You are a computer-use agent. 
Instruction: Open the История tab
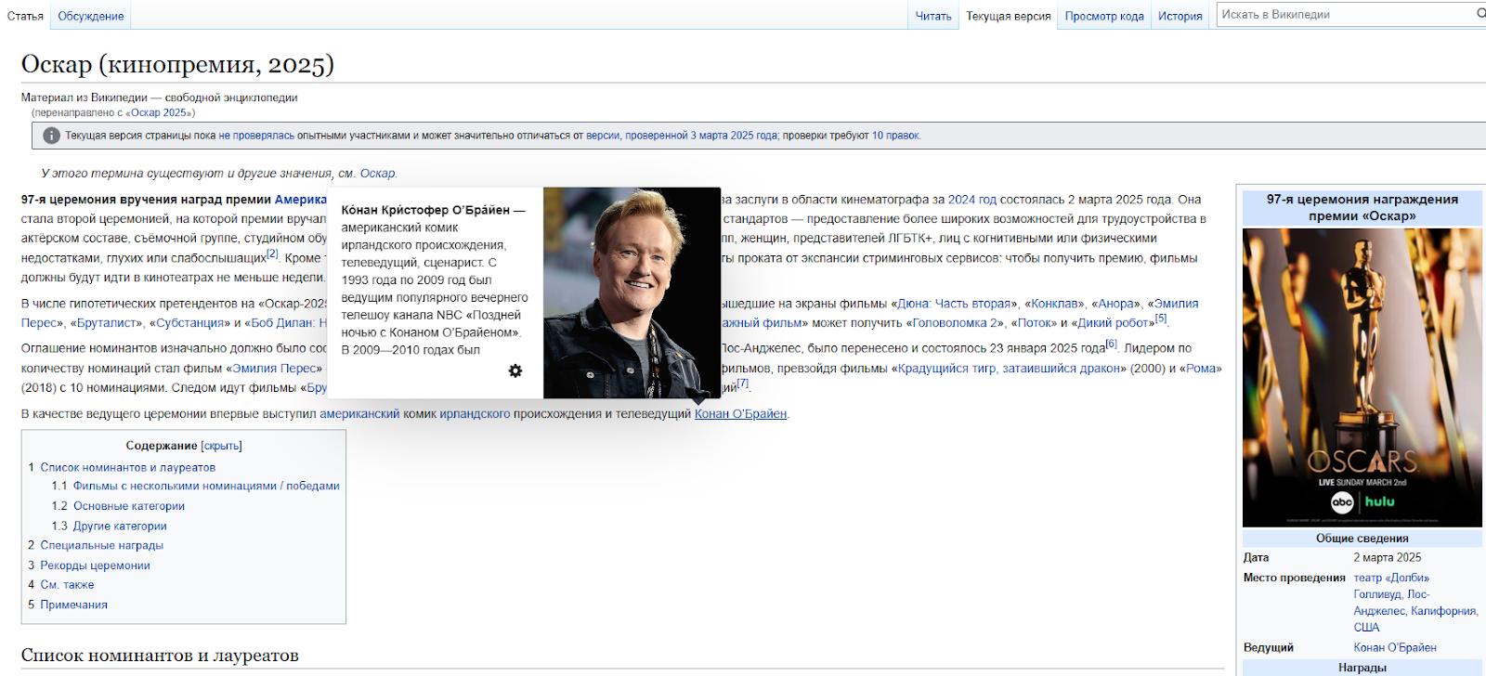tap(1180, 16)
